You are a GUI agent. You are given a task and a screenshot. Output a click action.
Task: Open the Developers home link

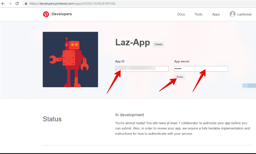click(61, 14)
